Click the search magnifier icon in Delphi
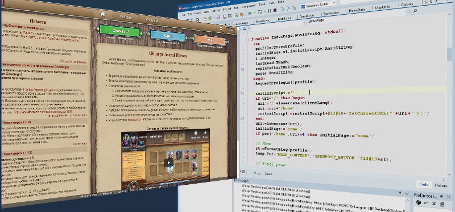Screen dimensions: 455x212 (x=415, y=11)
